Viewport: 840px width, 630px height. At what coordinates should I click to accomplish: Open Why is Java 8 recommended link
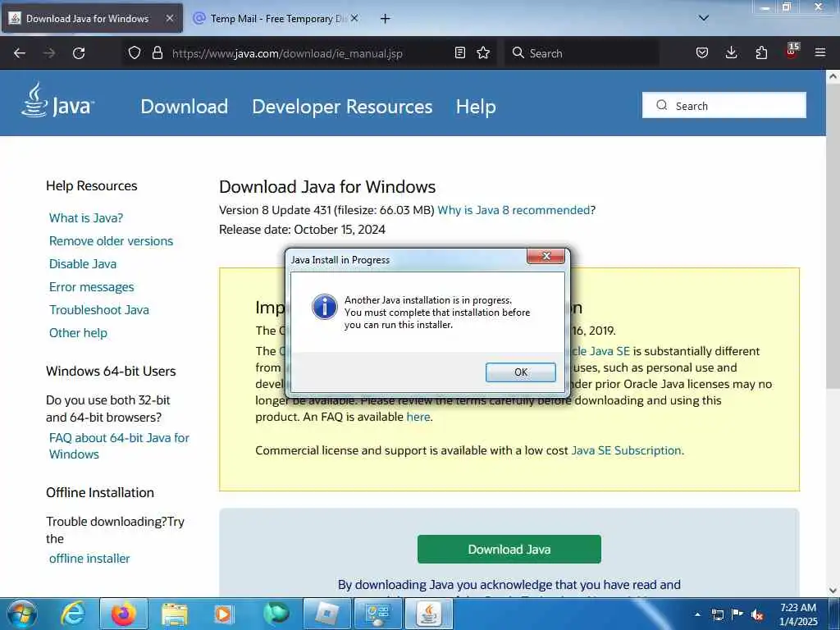(x=514, y=210)
